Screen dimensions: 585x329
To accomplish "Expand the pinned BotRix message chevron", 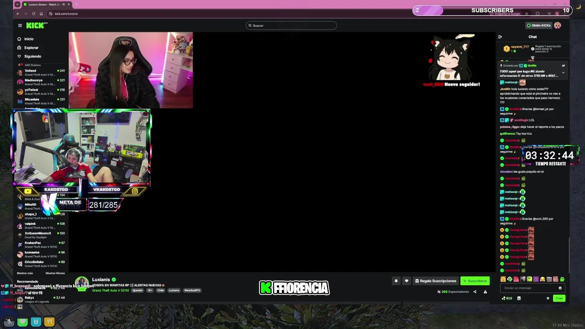I will (563, 72).
